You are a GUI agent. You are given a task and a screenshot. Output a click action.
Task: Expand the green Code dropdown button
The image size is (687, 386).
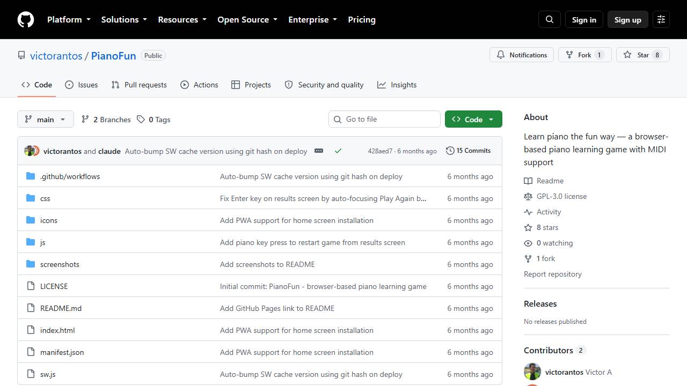point(473,119)
